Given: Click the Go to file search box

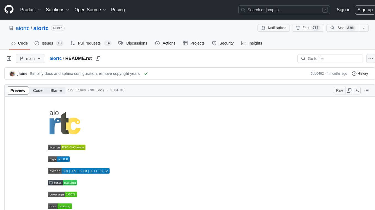Looking at the screenshot, I should pyautogui.click(x=330, y=59).
